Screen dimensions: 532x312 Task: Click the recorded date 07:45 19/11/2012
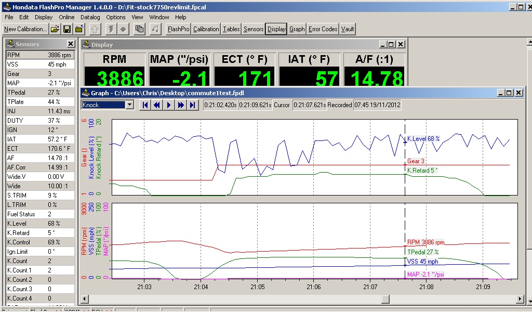(377, 105)
